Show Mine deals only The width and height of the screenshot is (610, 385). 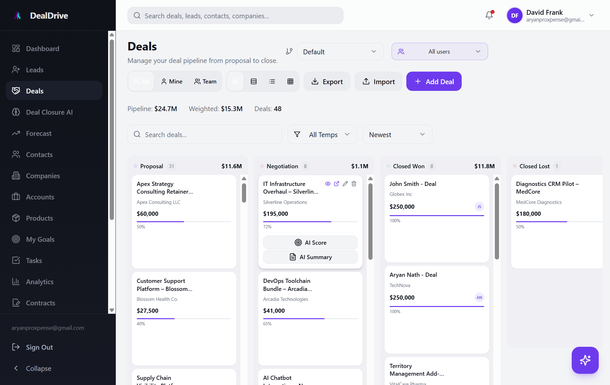pos(172,81)
